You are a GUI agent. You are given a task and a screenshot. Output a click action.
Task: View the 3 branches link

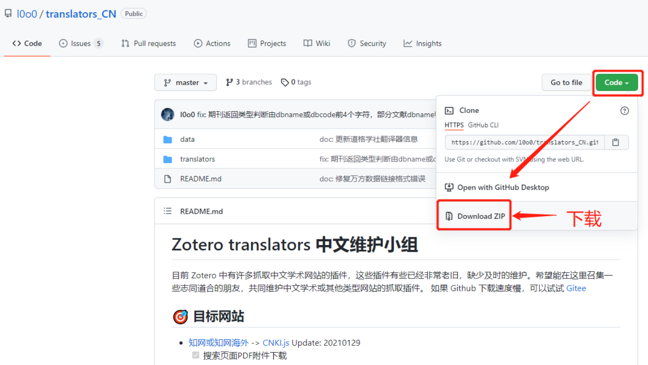coord(249,82)
